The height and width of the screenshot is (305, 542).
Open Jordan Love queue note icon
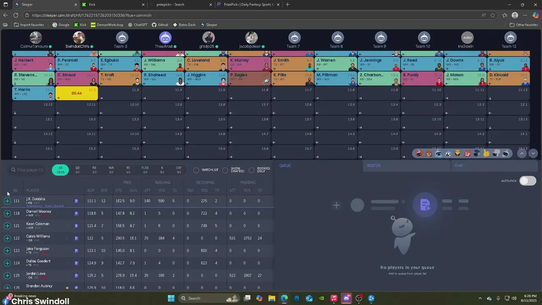[76, 275]
